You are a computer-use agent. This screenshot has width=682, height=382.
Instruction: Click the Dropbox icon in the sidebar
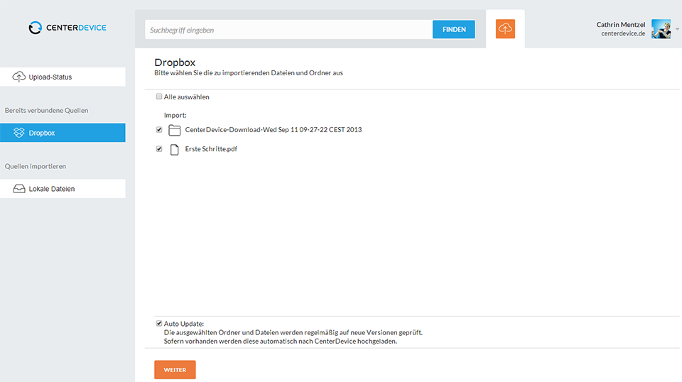tap(18, 133)
